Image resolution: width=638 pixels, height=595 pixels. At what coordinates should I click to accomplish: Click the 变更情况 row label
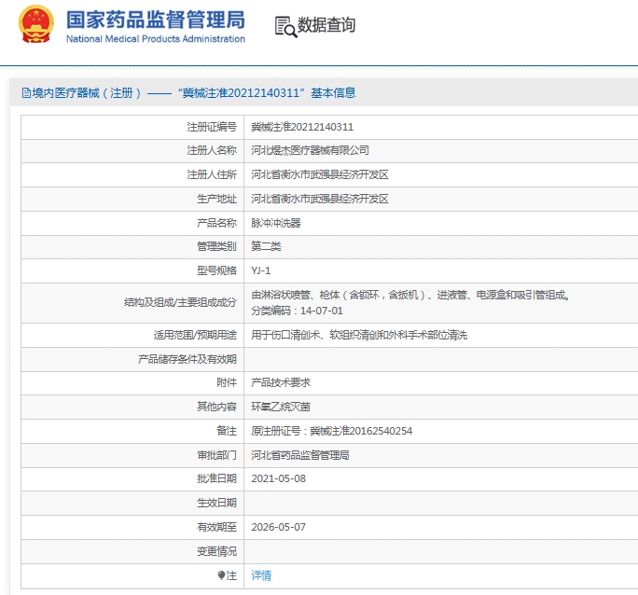[217, 551]
